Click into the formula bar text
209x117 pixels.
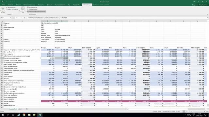[x=117, y=18]
